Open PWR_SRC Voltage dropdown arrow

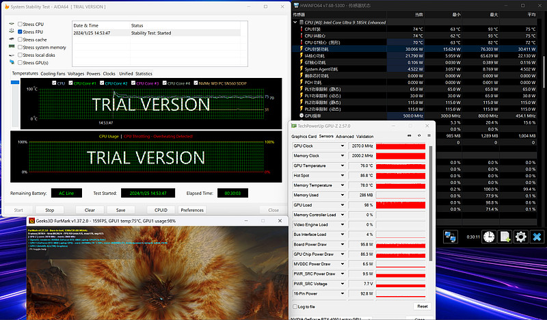(343, 284)
